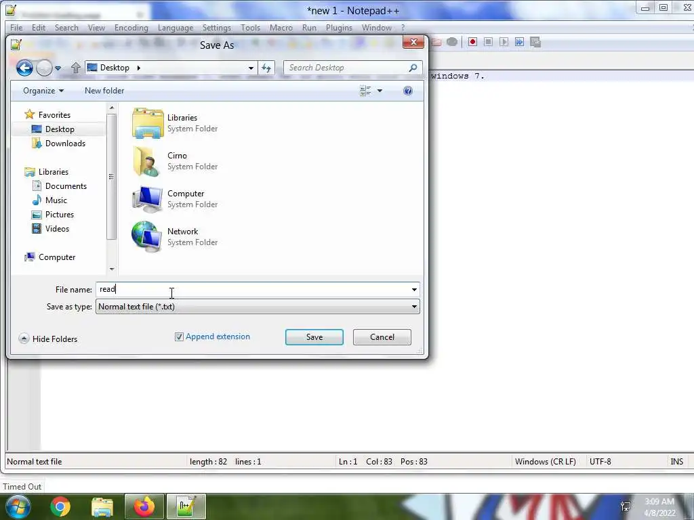The width and height of the screenshot is (694, 520).
Task: Collapse folders with Hide Folders
Action: tap(48, 339)
